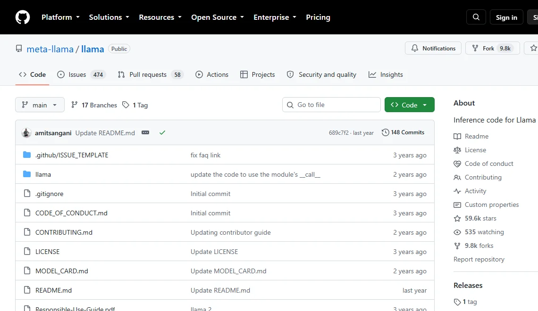Open Readme via book icon in About
Viewport: 538px width, 311px height.
pyautogui.click(x=457, y=136)
